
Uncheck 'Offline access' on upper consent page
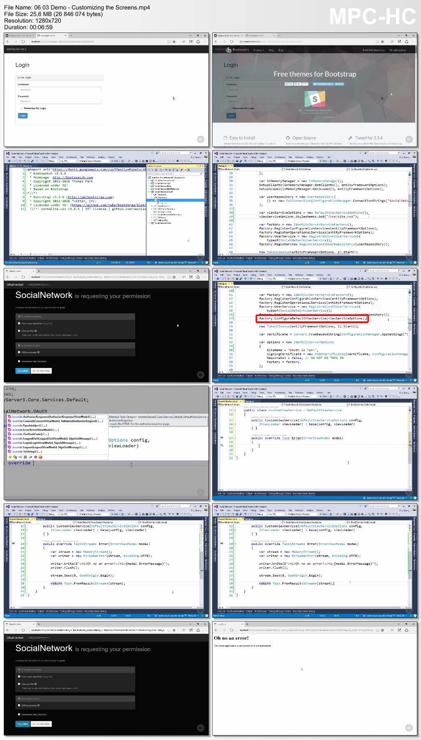coord(19,352)
